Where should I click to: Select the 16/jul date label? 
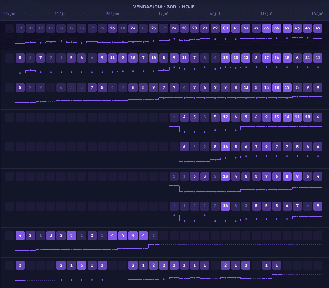(318, 14)
